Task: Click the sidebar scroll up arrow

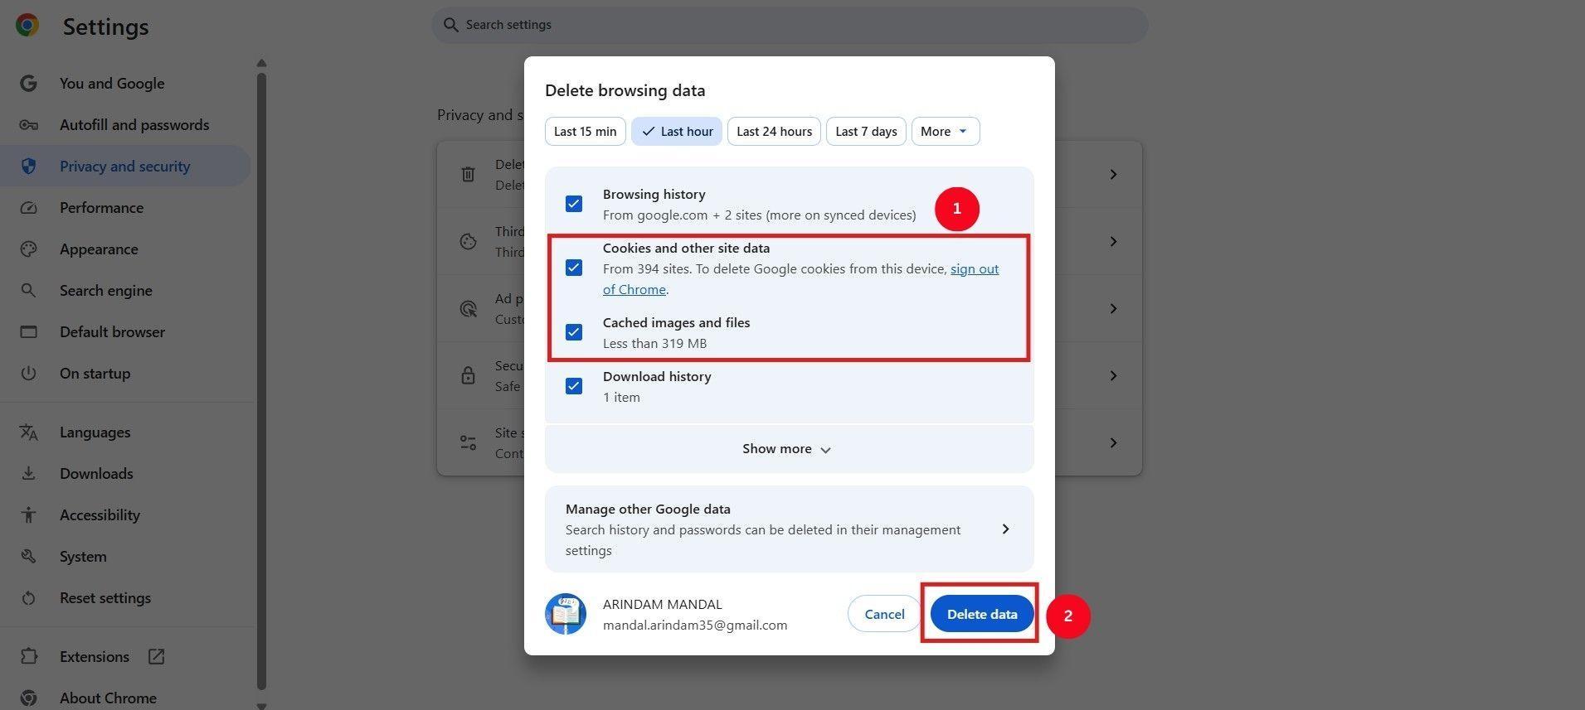Action: [x=262, y=63]
